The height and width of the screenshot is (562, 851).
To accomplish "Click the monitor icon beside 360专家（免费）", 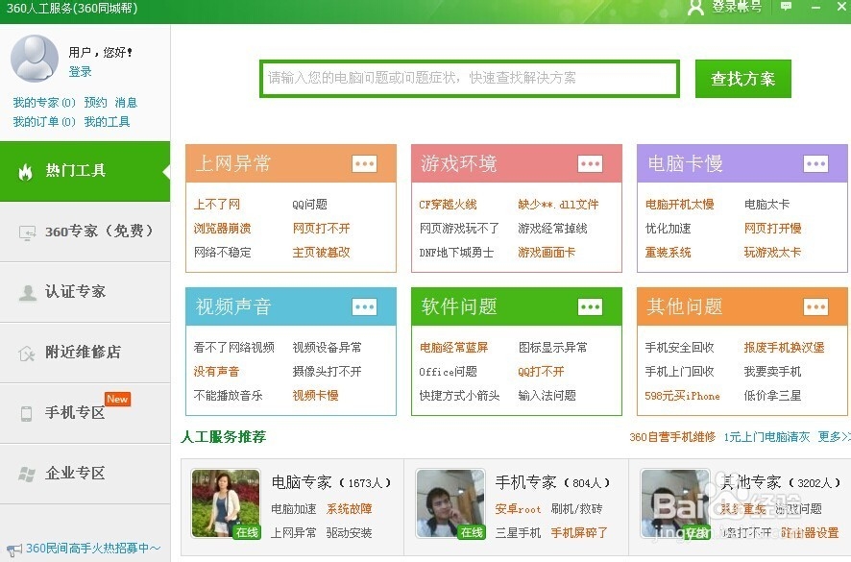I will (27, 232).
